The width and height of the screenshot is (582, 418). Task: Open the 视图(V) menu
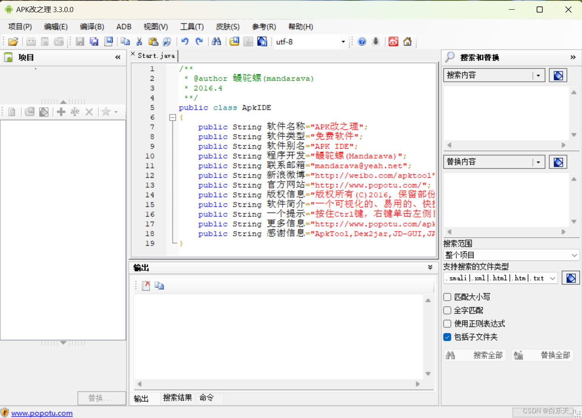(156, 27)
